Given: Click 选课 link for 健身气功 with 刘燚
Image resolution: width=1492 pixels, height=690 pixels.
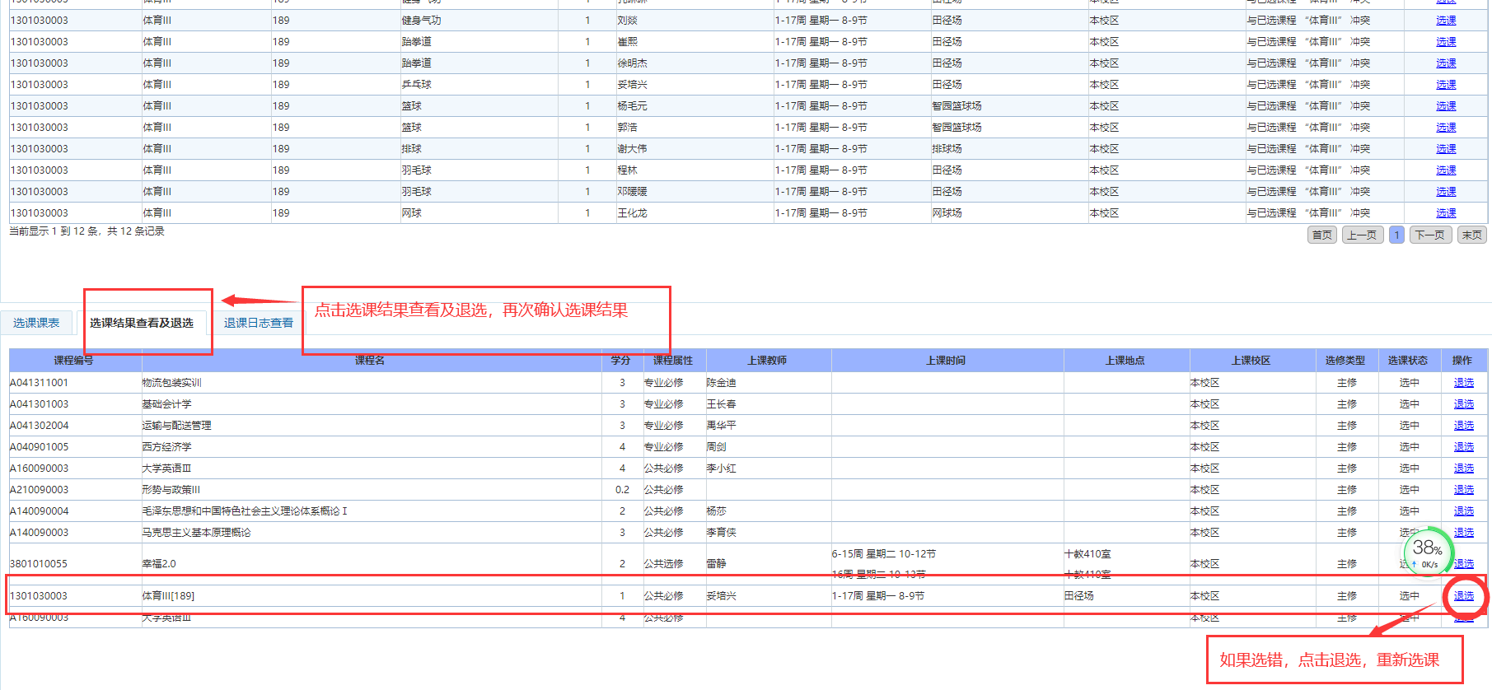Looking at the screenshot, I should point(1446,21).
